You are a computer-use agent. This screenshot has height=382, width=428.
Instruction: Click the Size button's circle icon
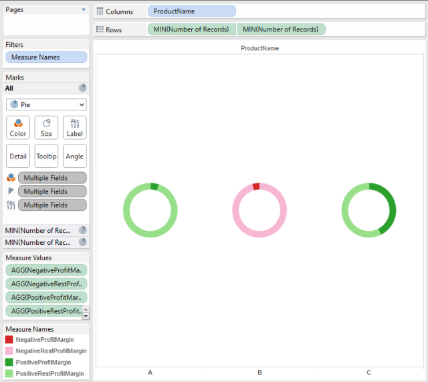tap(46, 123)
